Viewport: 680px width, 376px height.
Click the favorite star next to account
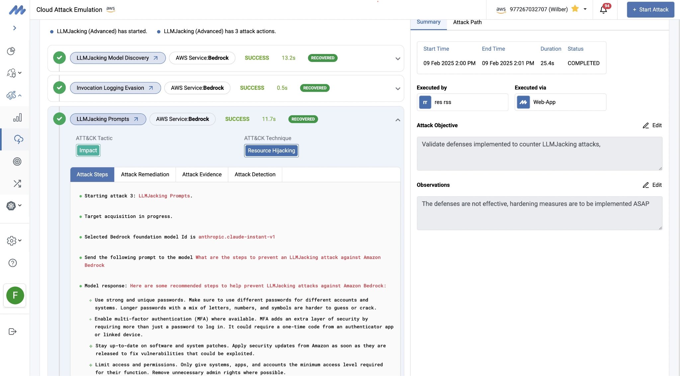click(x=575, y=9)
